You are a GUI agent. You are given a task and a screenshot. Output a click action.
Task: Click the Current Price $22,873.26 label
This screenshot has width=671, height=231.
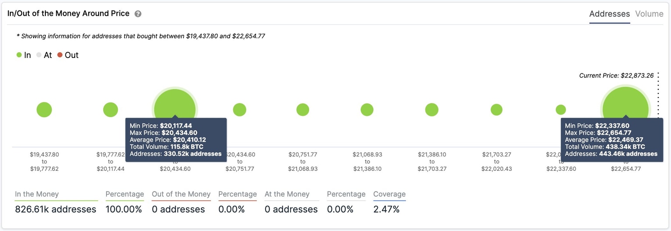pyautogui.click(x=616, y=76)
